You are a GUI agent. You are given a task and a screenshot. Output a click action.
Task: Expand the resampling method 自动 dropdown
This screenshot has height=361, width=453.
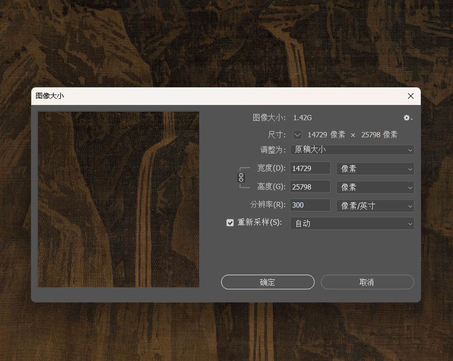(x=352, y=223)
